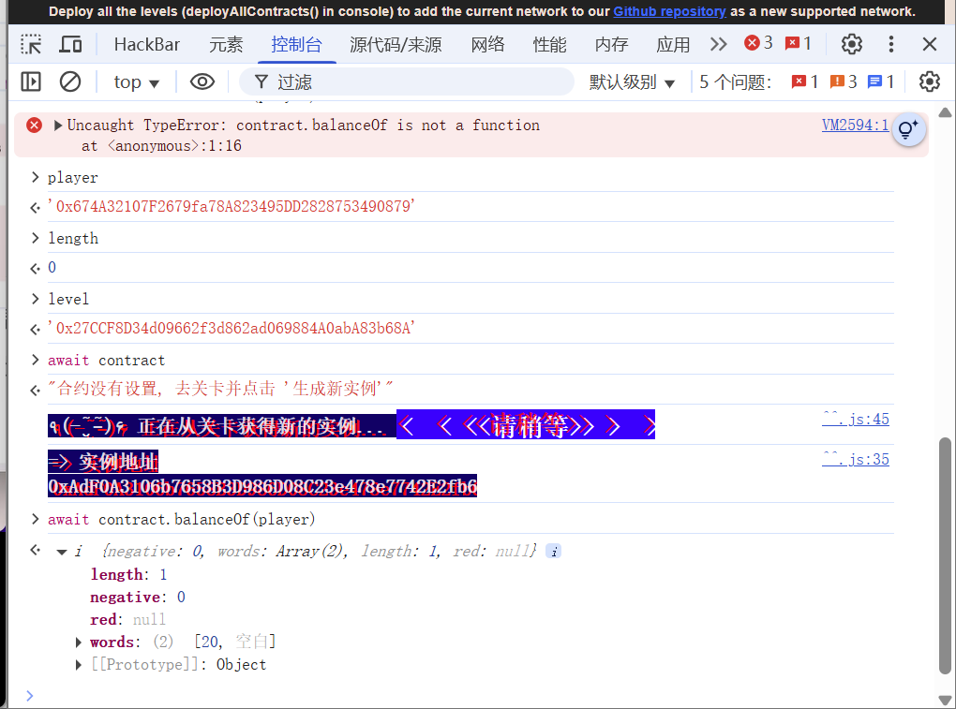The image size is (956, 709).
Task: Click the AI lightbulb icon beside error
Action: [906, 129]
